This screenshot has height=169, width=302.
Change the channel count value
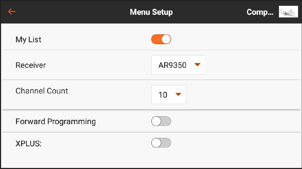[168, 94]
